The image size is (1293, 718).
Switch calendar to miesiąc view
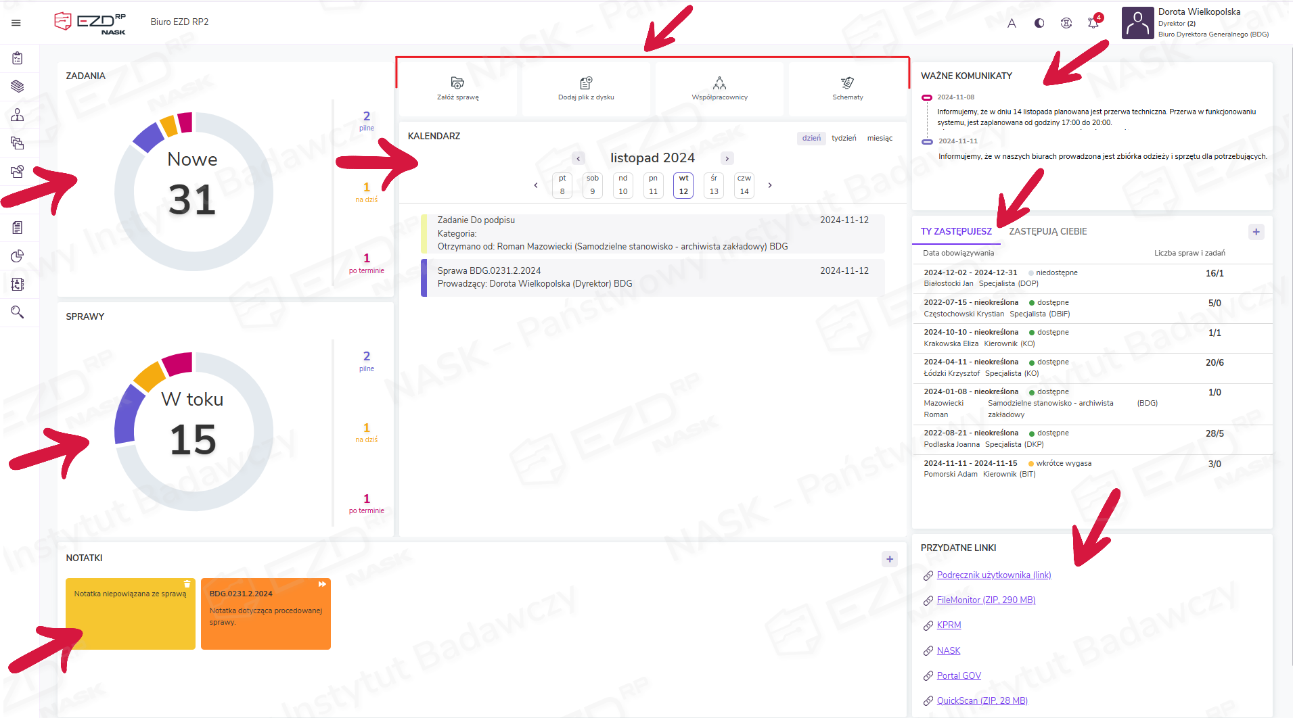point(880,138)
